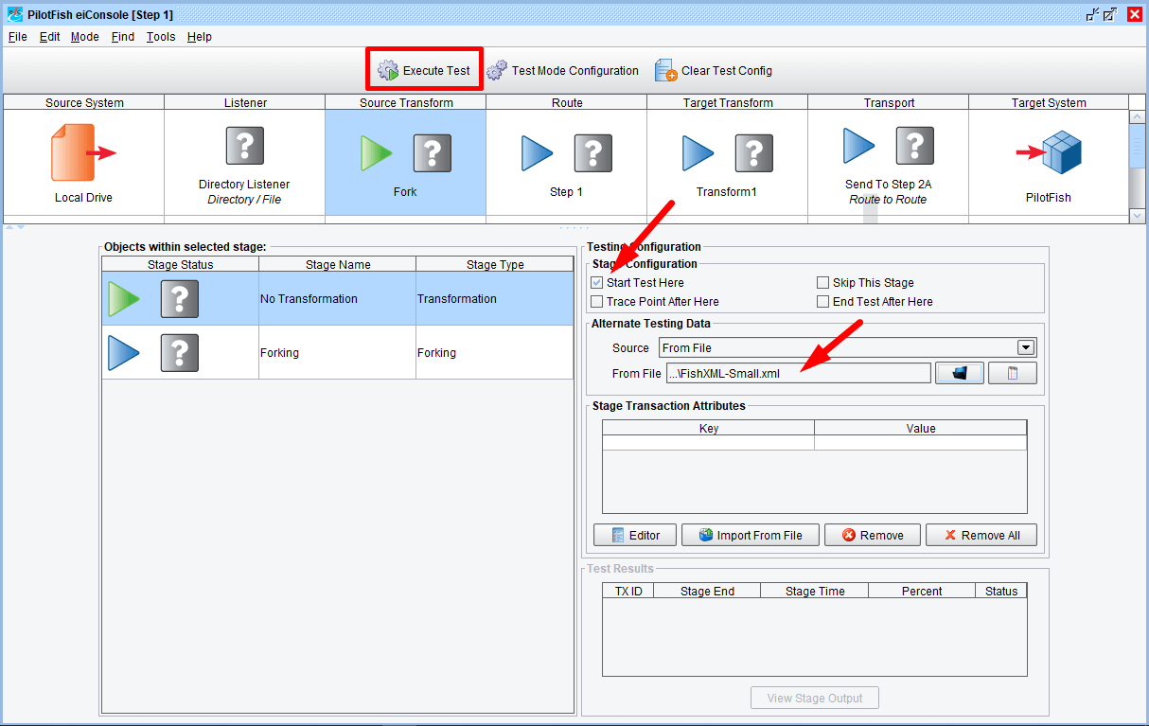
Task: Click the Stage Time column header
Action: click(815, 591)
